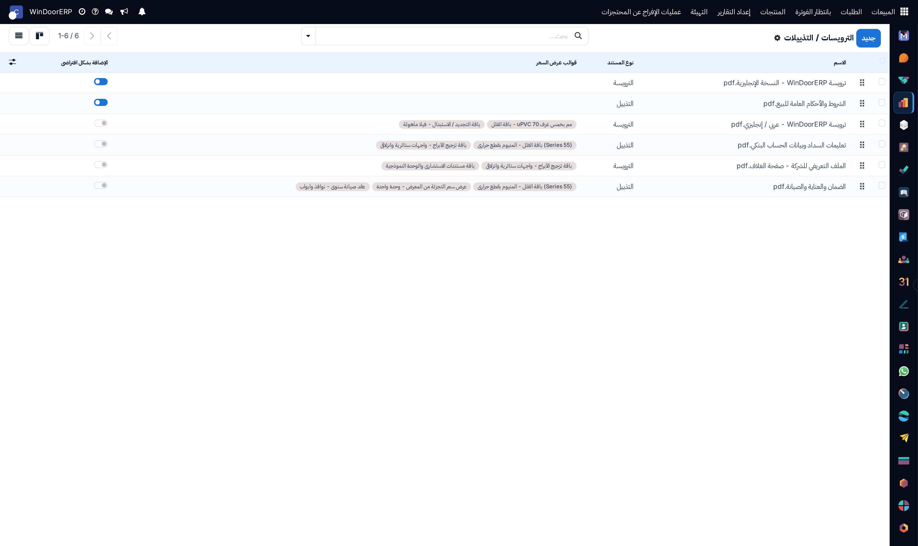Go to the previous page of records

point(109,36)
